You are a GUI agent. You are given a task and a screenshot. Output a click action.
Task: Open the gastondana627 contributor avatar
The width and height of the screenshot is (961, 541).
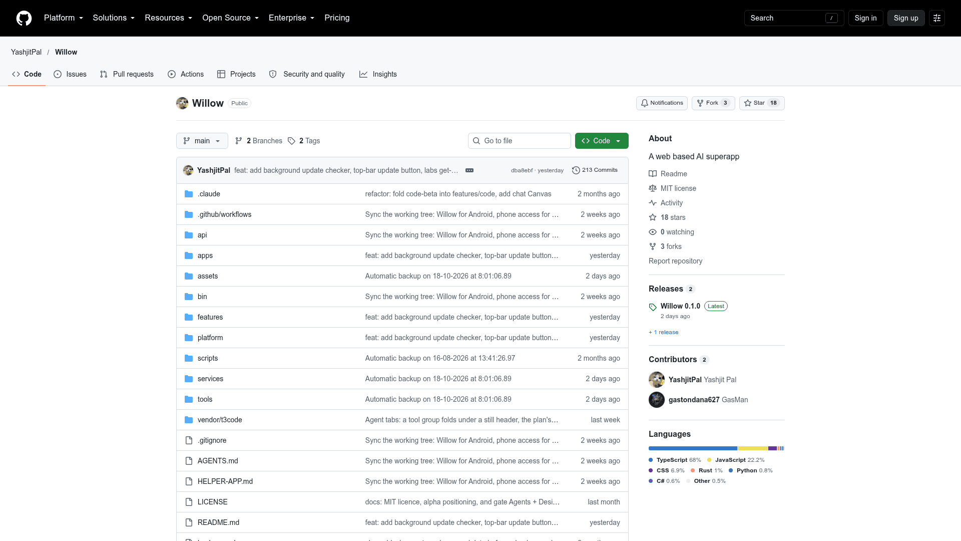pos(657,400)
